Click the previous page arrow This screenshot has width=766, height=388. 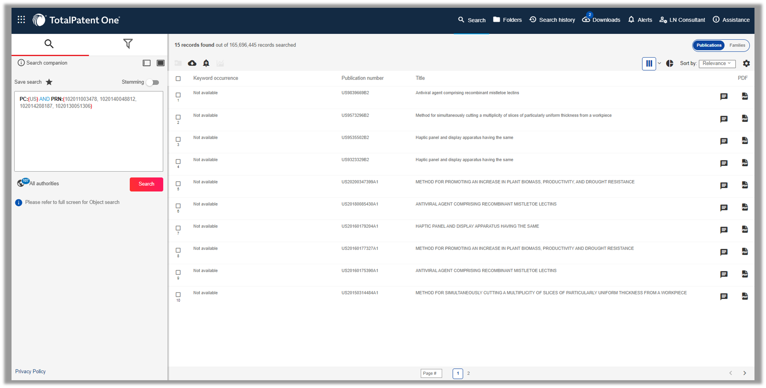pos(730,373)
